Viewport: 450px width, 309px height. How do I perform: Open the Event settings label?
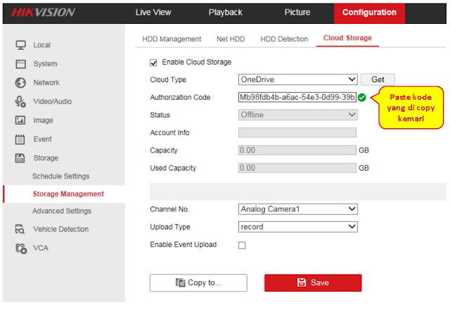[x=42, y=139]
